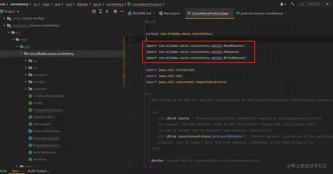The image size is (333, 174).
Task: Collapse the java folder
Action: [x=17, y=47]
